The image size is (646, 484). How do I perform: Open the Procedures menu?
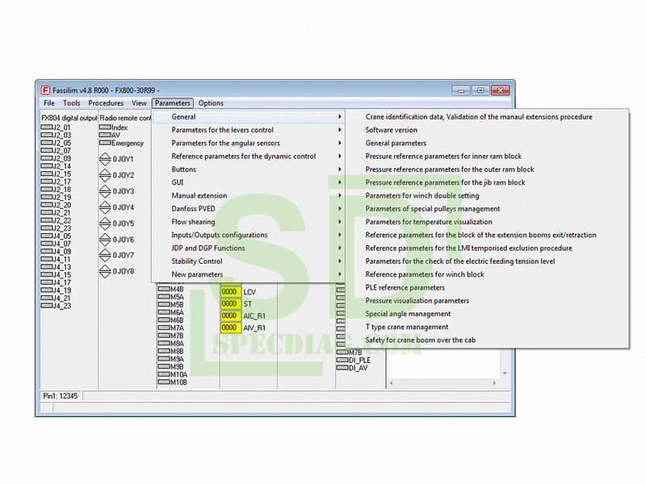pos(106,103)
